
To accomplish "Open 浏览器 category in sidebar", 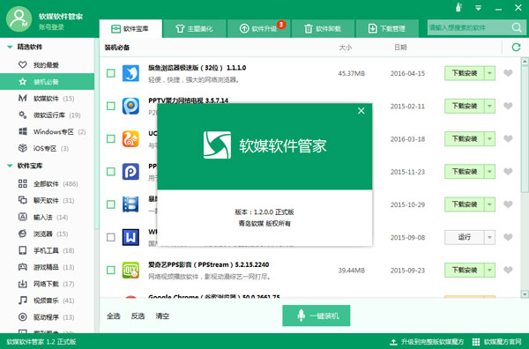I will (x=47, y=234).
